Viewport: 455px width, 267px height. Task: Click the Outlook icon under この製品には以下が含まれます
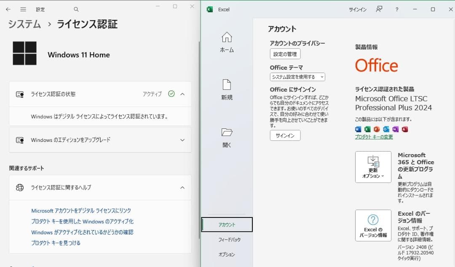point(385,129)
